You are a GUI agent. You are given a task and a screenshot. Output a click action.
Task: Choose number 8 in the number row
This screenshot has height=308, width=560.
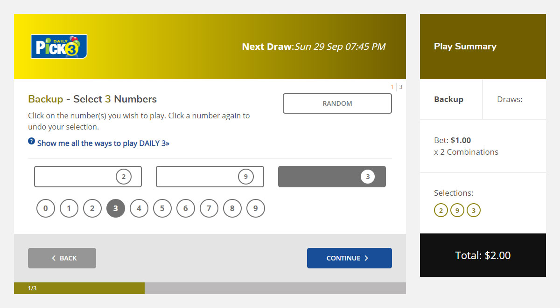232,209
